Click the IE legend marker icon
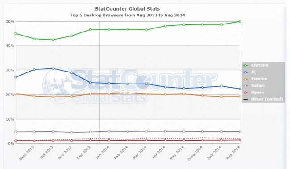 [246, 72]
